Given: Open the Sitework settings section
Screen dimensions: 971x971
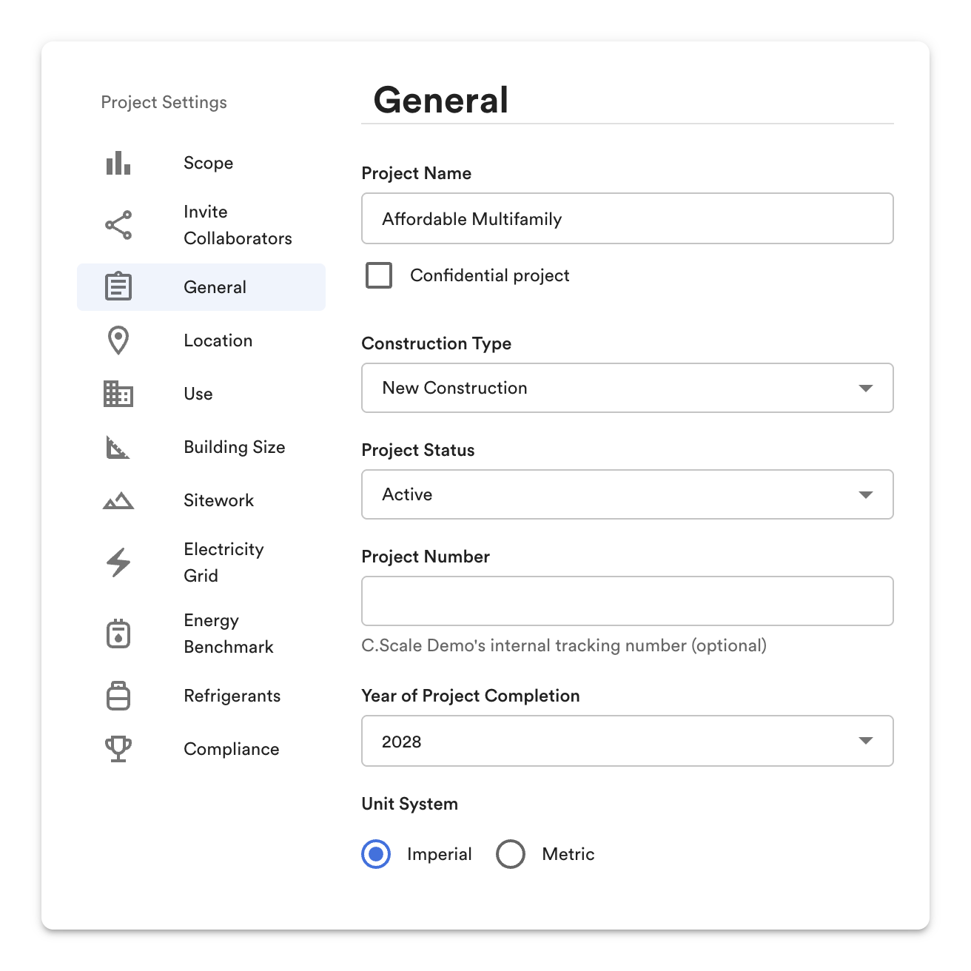Looking at the screenshot, I should (201, 500).
